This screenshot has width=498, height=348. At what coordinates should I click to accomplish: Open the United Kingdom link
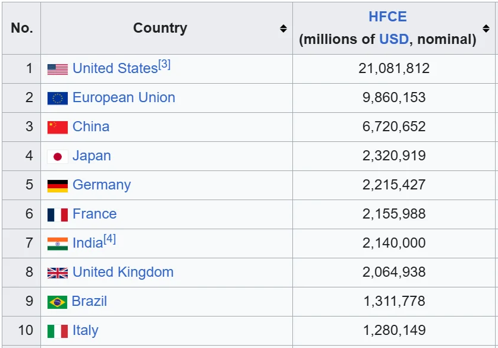123,273
